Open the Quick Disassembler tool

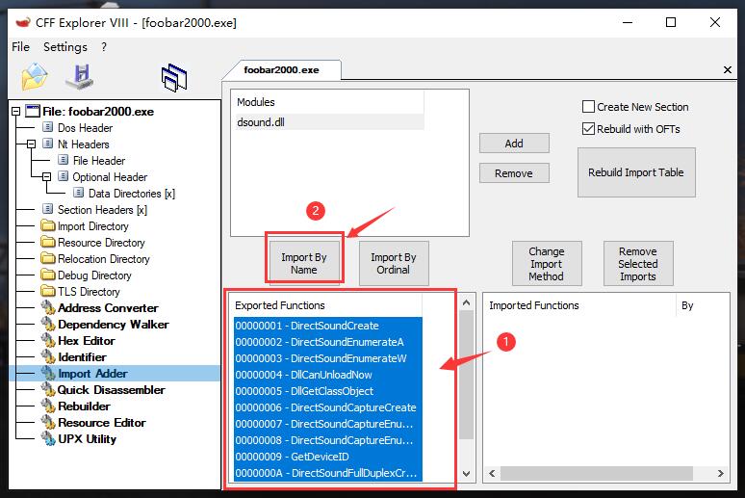tap(111, 390)
